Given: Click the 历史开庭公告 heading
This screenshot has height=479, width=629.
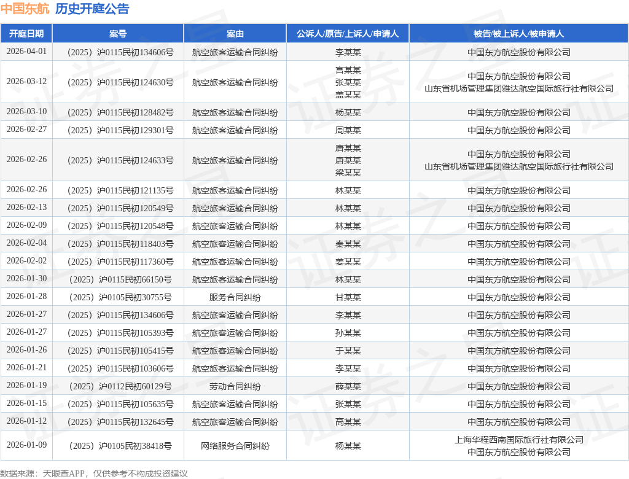Looking at the screenshot, I should pos(92,9).
